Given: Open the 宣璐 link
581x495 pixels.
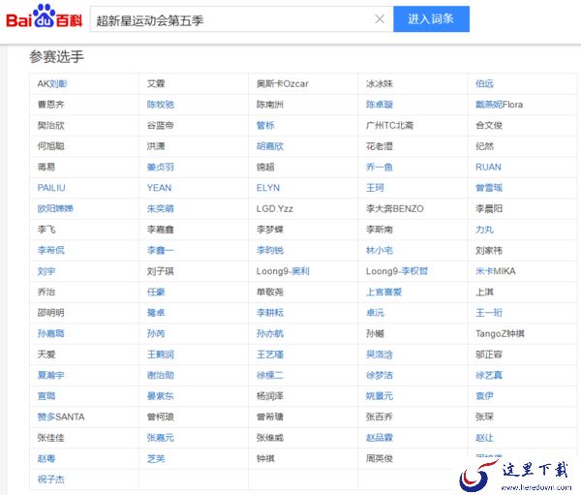Looking at the screenshot, I should tap(46, 396).
